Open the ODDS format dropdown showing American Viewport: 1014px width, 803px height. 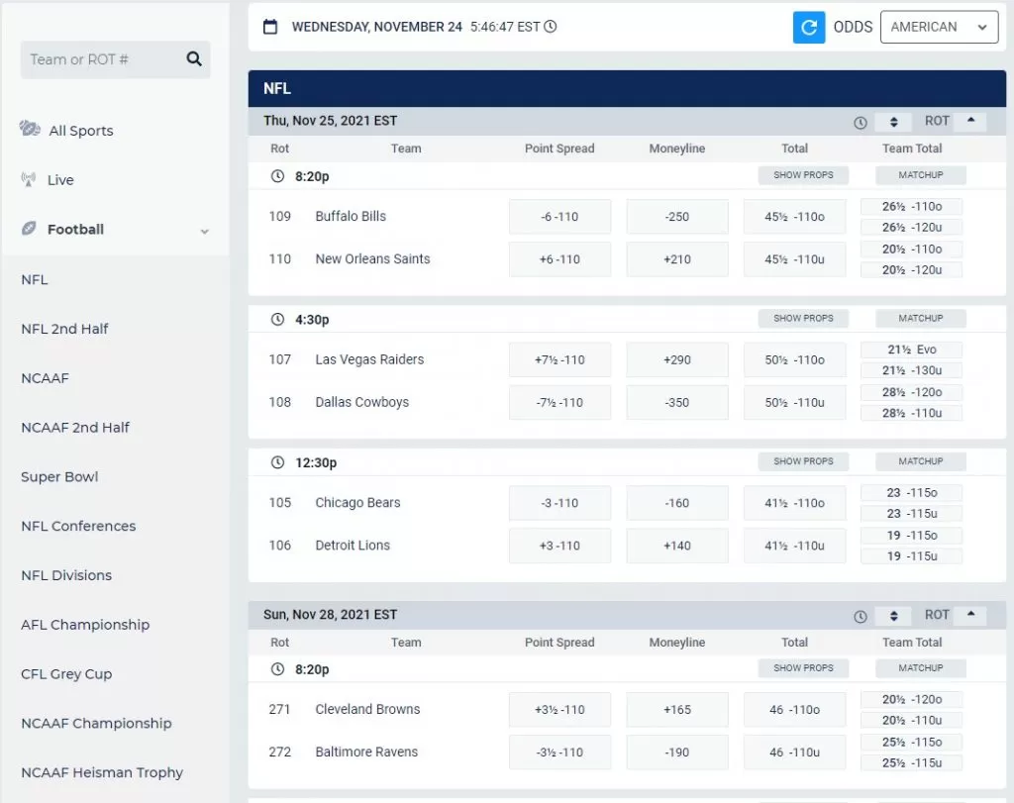point(939,27)
